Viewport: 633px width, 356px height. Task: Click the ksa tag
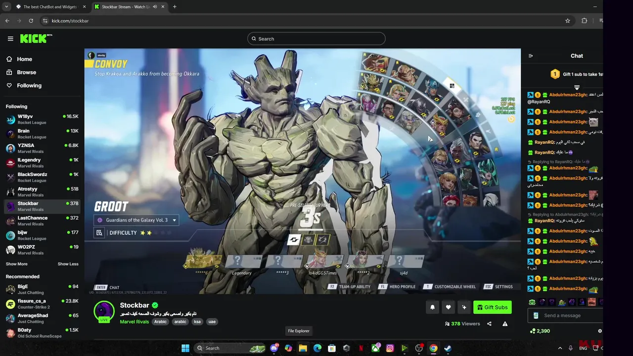197,322
